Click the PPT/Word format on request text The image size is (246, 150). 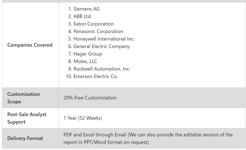click(116, 142)
